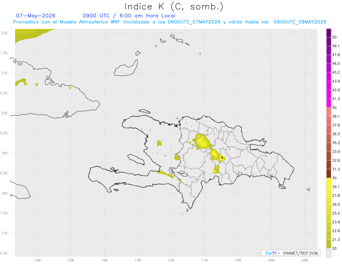Click the SisTT ONAMET/REP.DOM. label box
Screen dimensions: 342x264
[290, 253]
